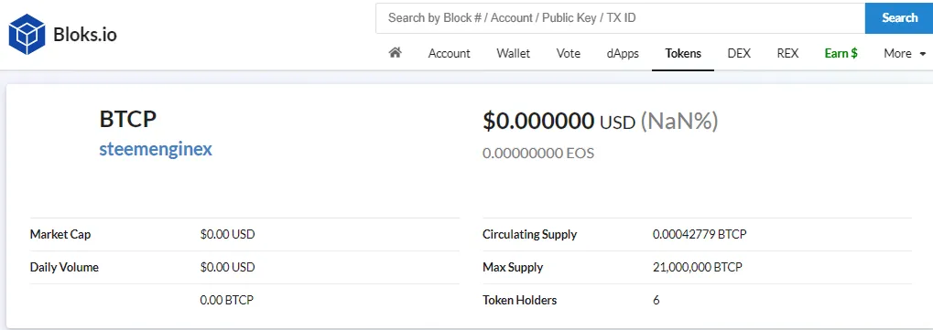Go to the Vote page
933x330 pixels.
pos(569,54)
